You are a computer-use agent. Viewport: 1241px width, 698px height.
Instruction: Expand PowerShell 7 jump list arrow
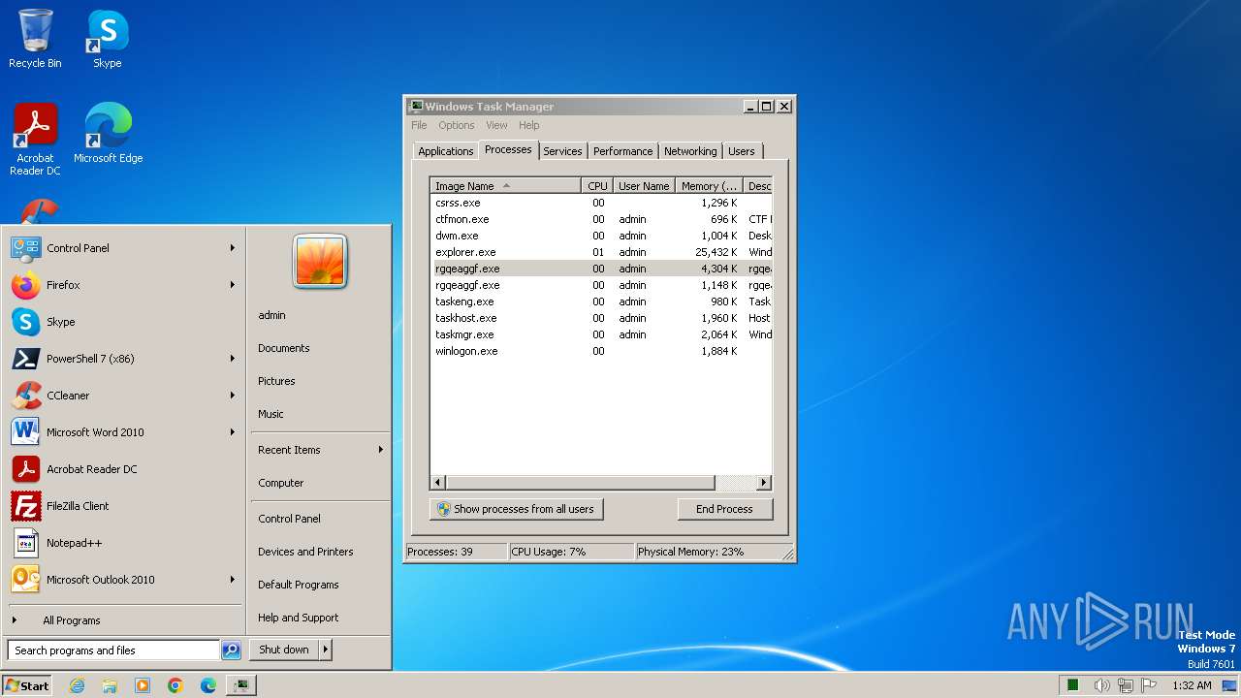coord(233,359)
